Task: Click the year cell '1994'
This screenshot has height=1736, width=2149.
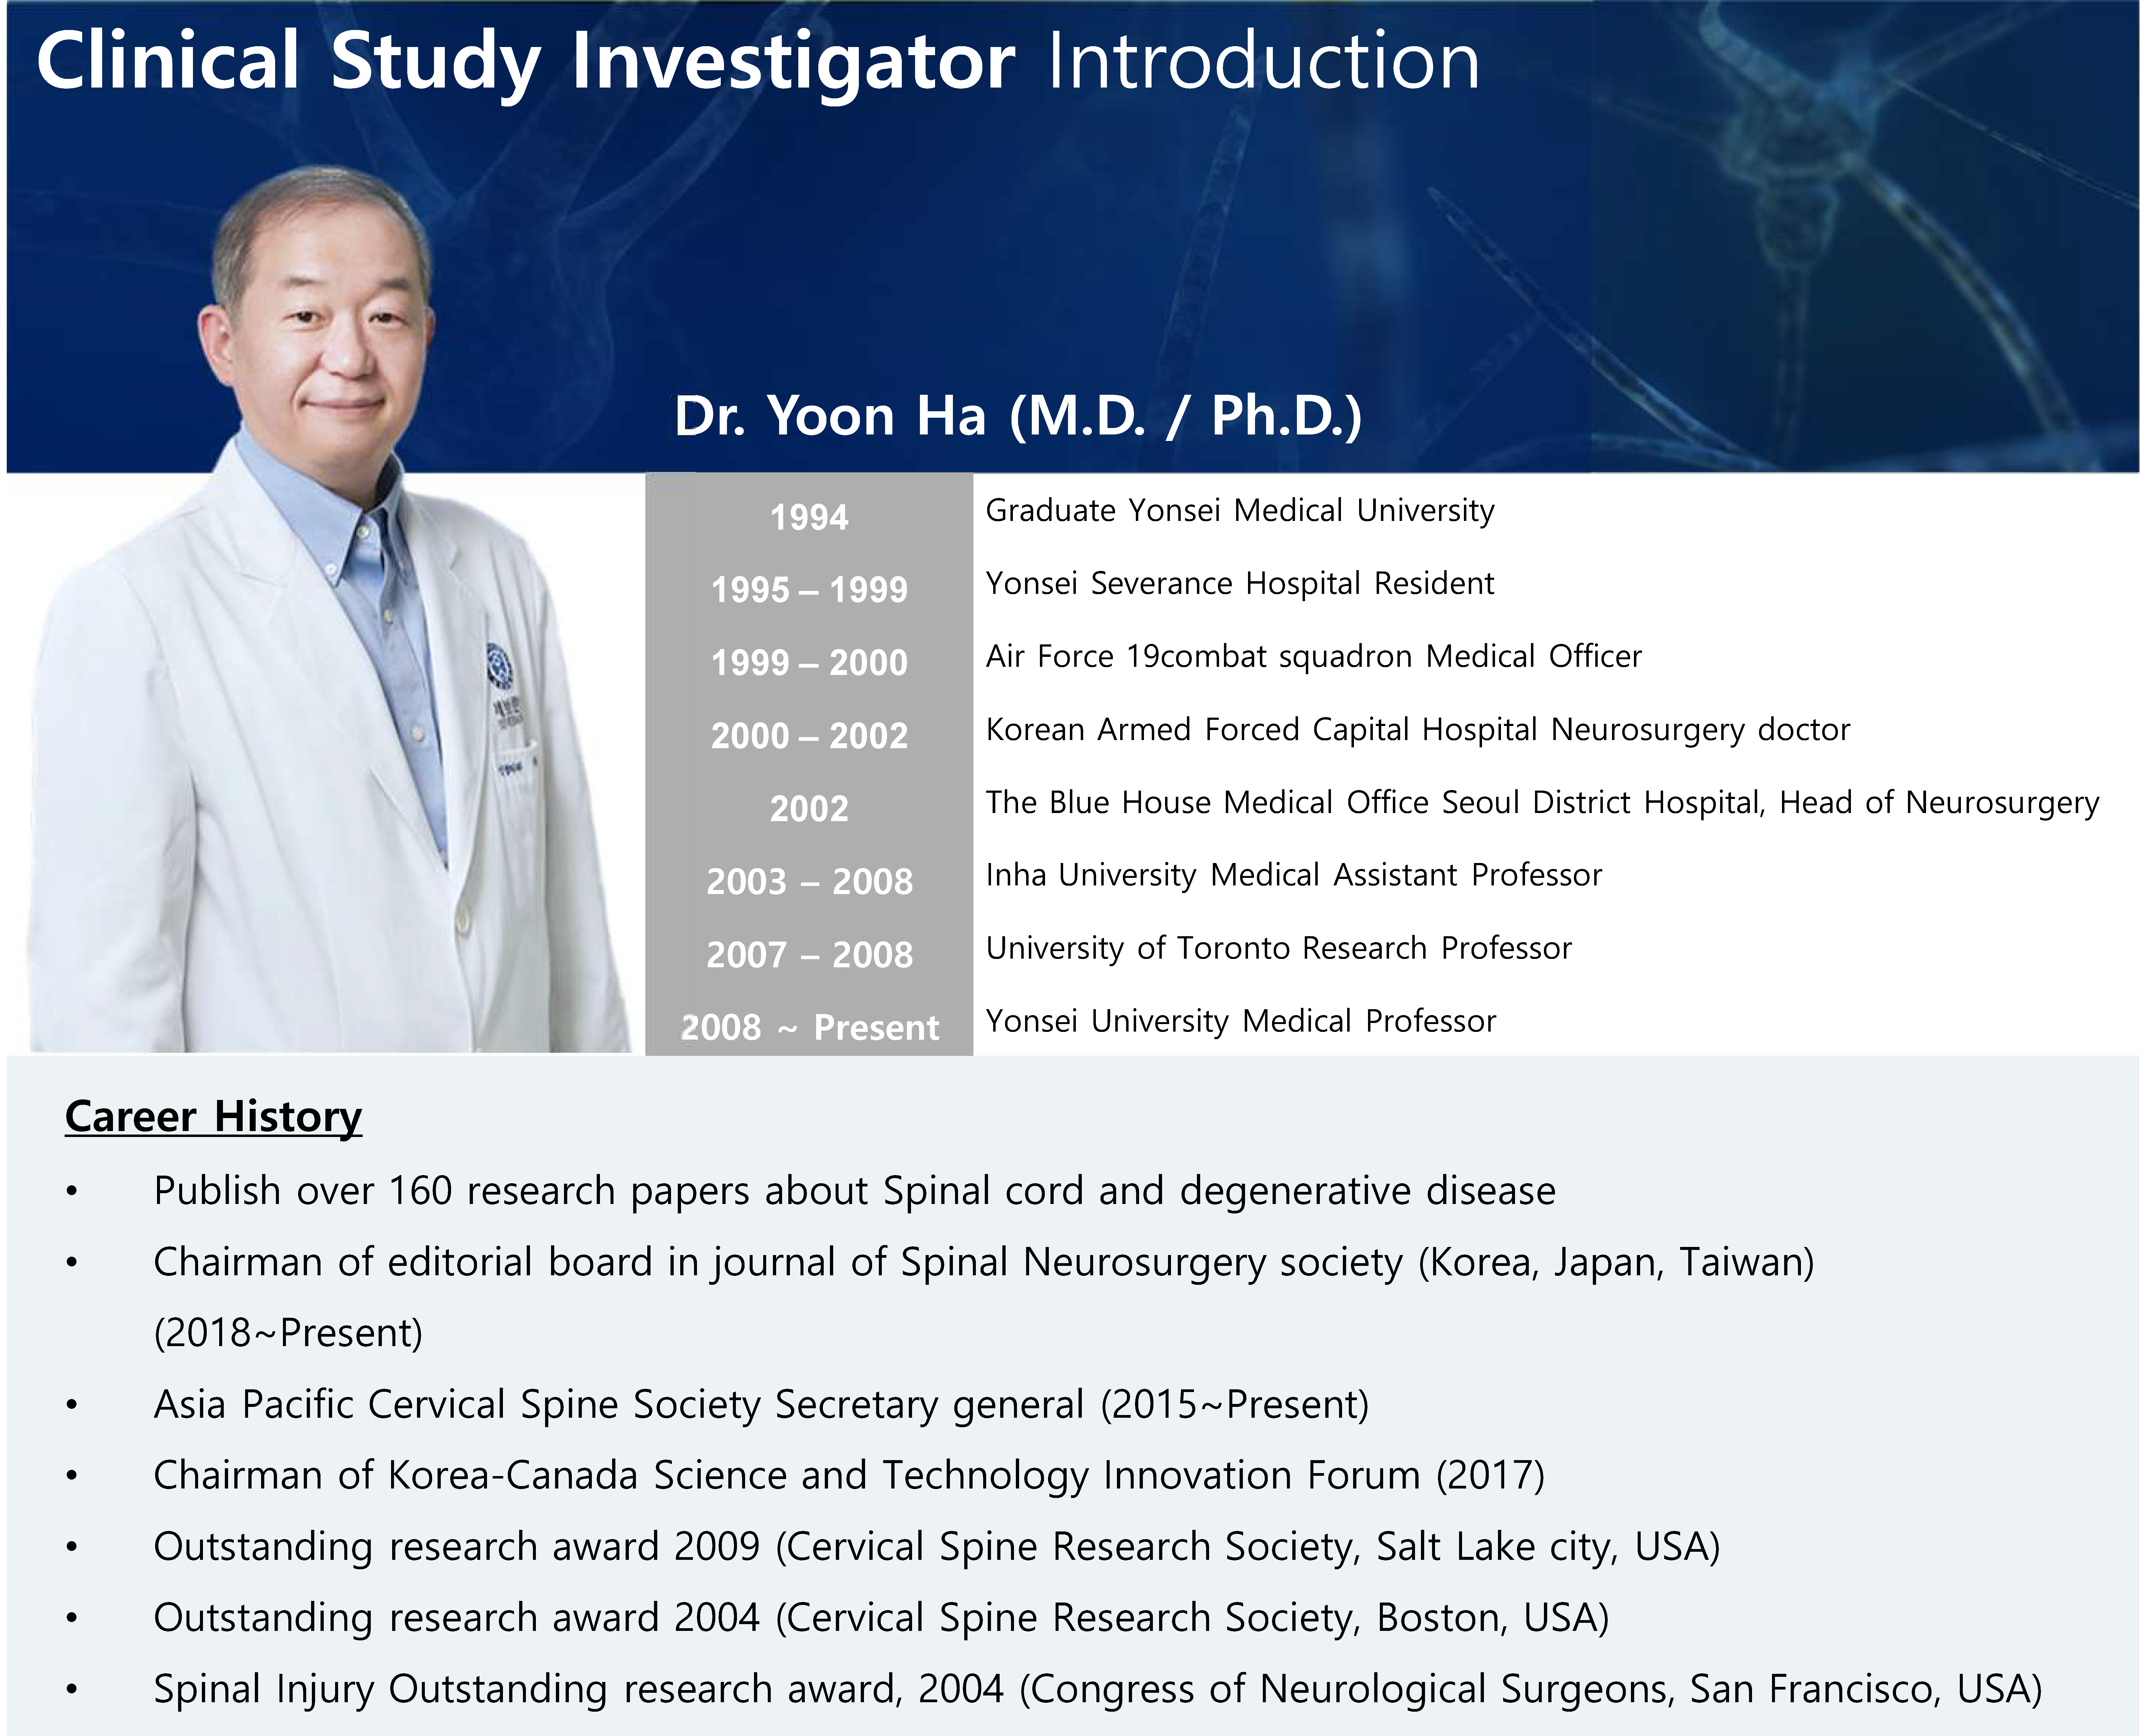Action: click(809, 517)
